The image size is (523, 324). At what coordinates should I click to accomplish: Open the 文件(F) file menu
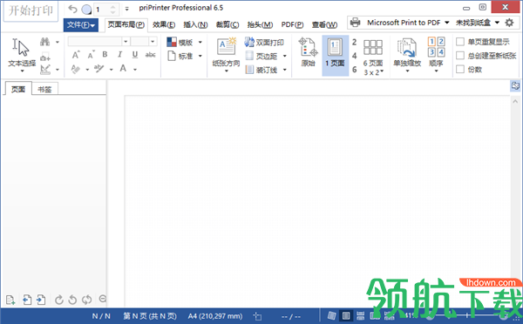[81, 25]
